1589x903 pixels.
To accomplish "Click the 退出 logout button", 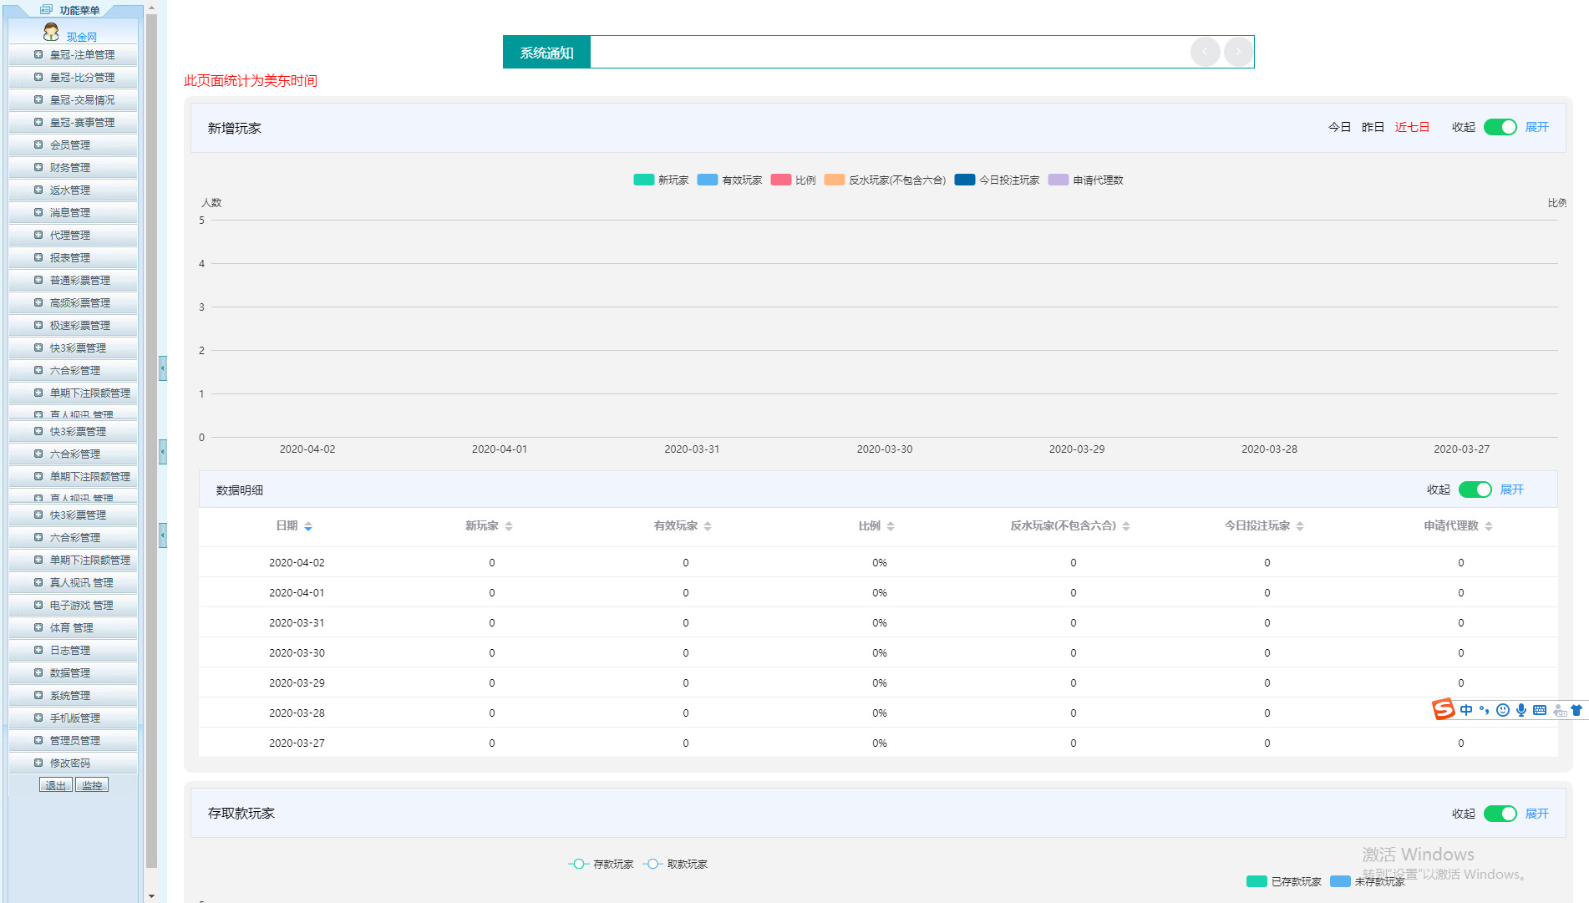I will click(x=55, y=785).
